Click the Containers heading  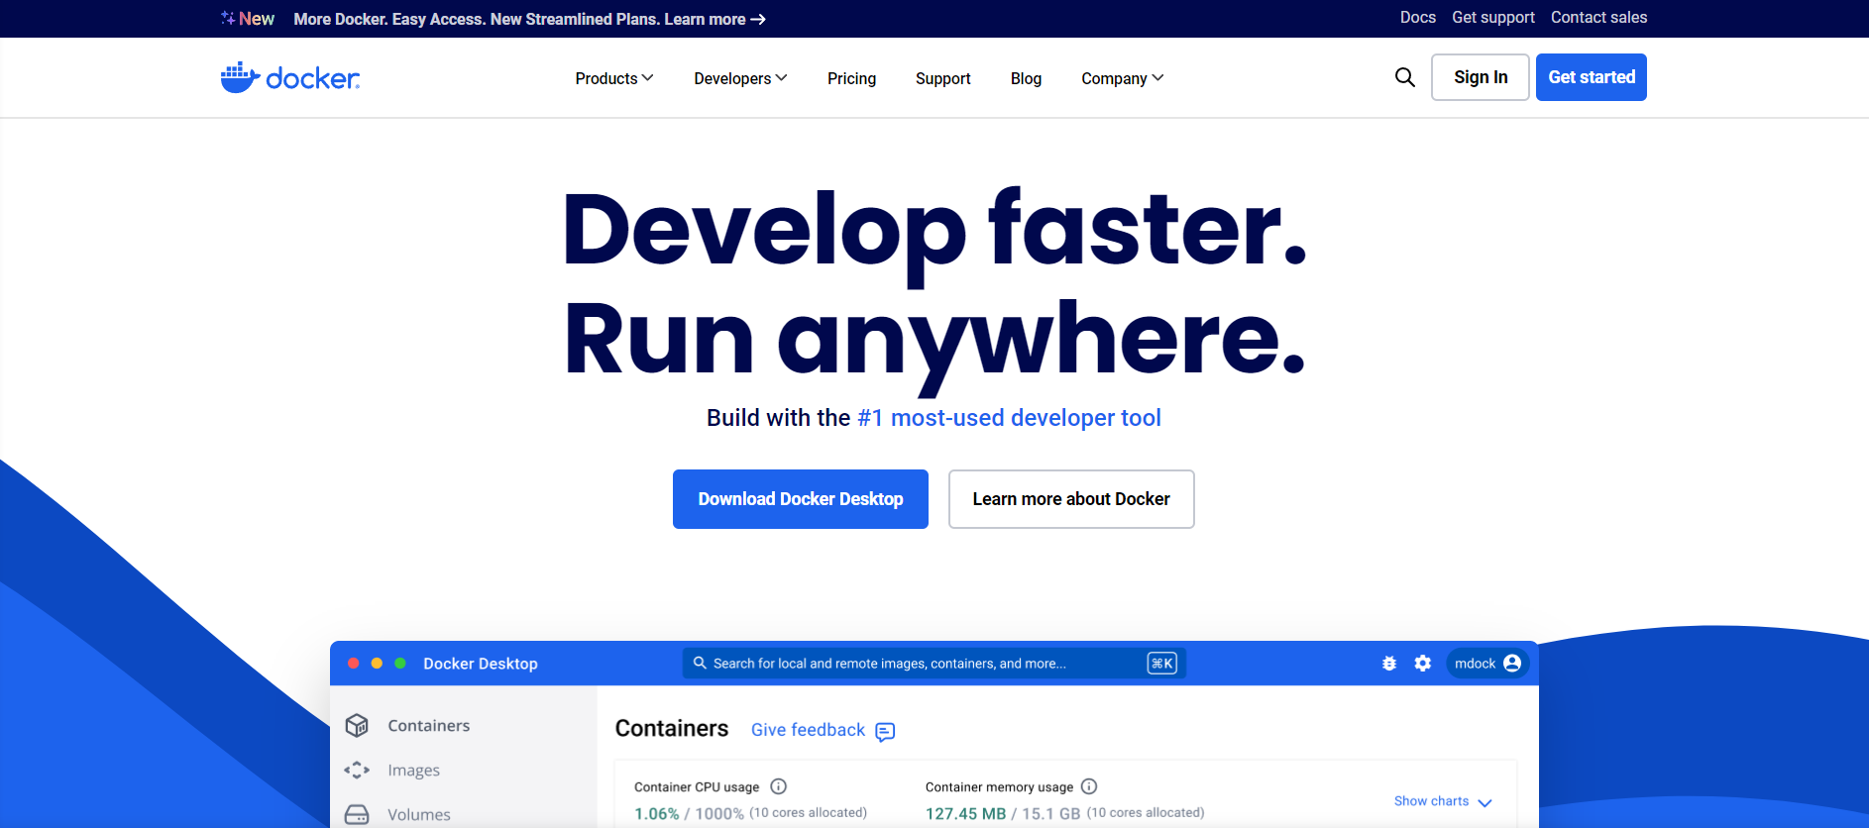[x=672, y=728]
